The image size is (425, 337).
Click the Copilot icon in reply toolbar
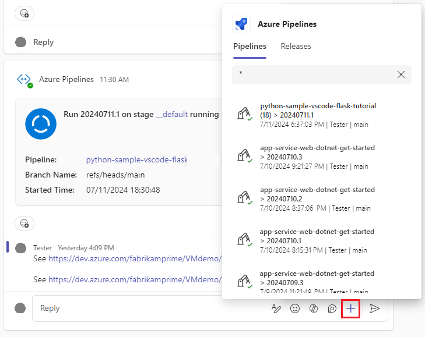coord(313,308)
